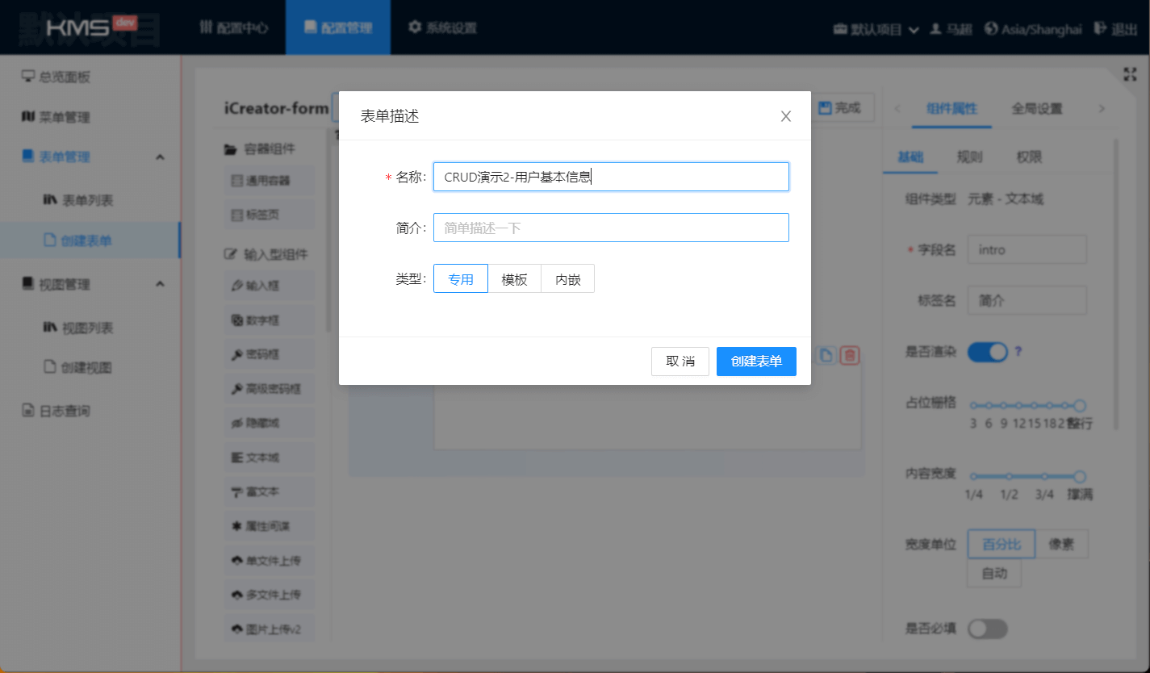Image resolution: width=1150 pixels, height=673 pixels.
Task: Close the 表单描述 dialog with X
Action: [x=785, y=116]
